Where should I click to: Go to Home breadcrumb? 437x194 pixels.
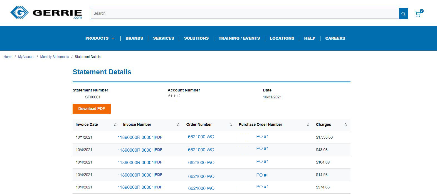coord(8,57)
